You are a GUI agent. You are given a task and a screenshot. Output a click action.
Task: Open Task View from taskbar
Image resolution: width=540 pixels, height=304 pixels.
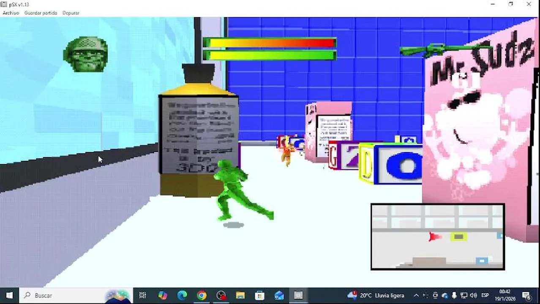(x=143, y=296)
